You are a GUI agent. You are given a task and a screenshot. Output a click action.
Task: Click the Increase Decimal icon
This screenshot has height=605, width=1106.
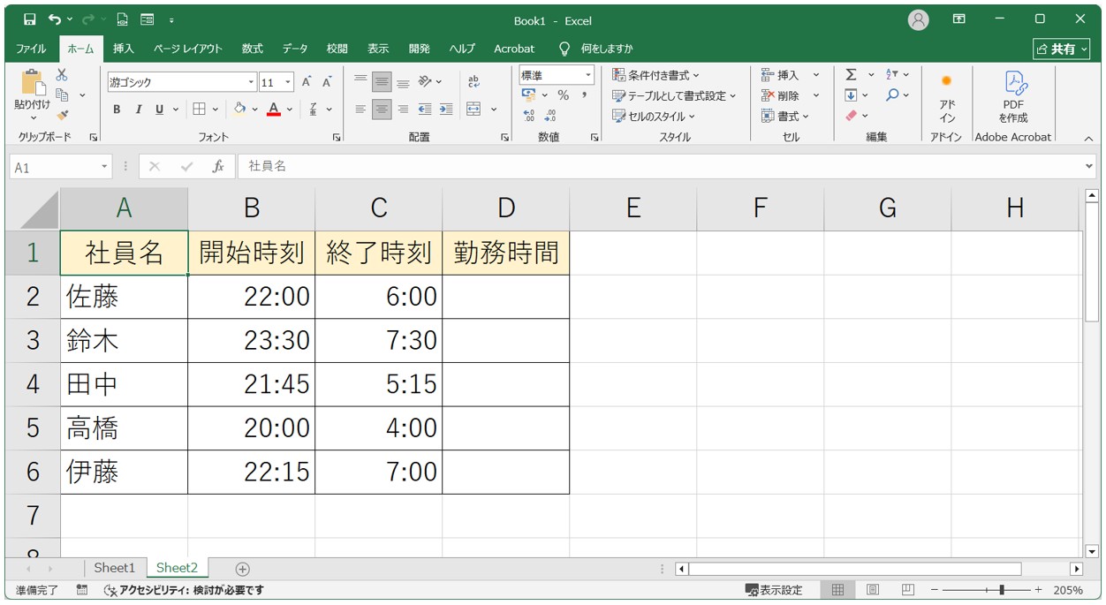[x=528, y=116]
